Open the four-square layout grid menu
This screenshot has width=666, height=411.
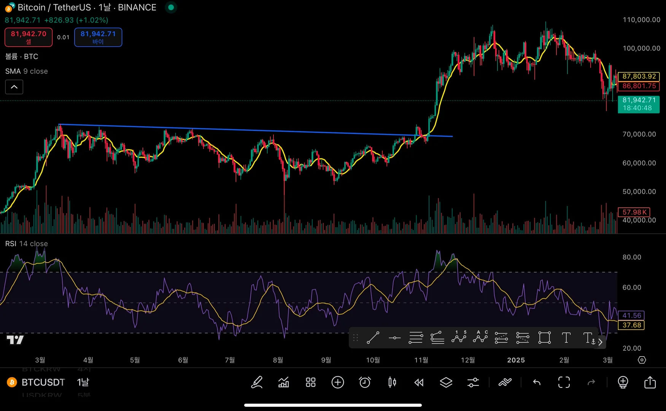(x=311, y=382)
